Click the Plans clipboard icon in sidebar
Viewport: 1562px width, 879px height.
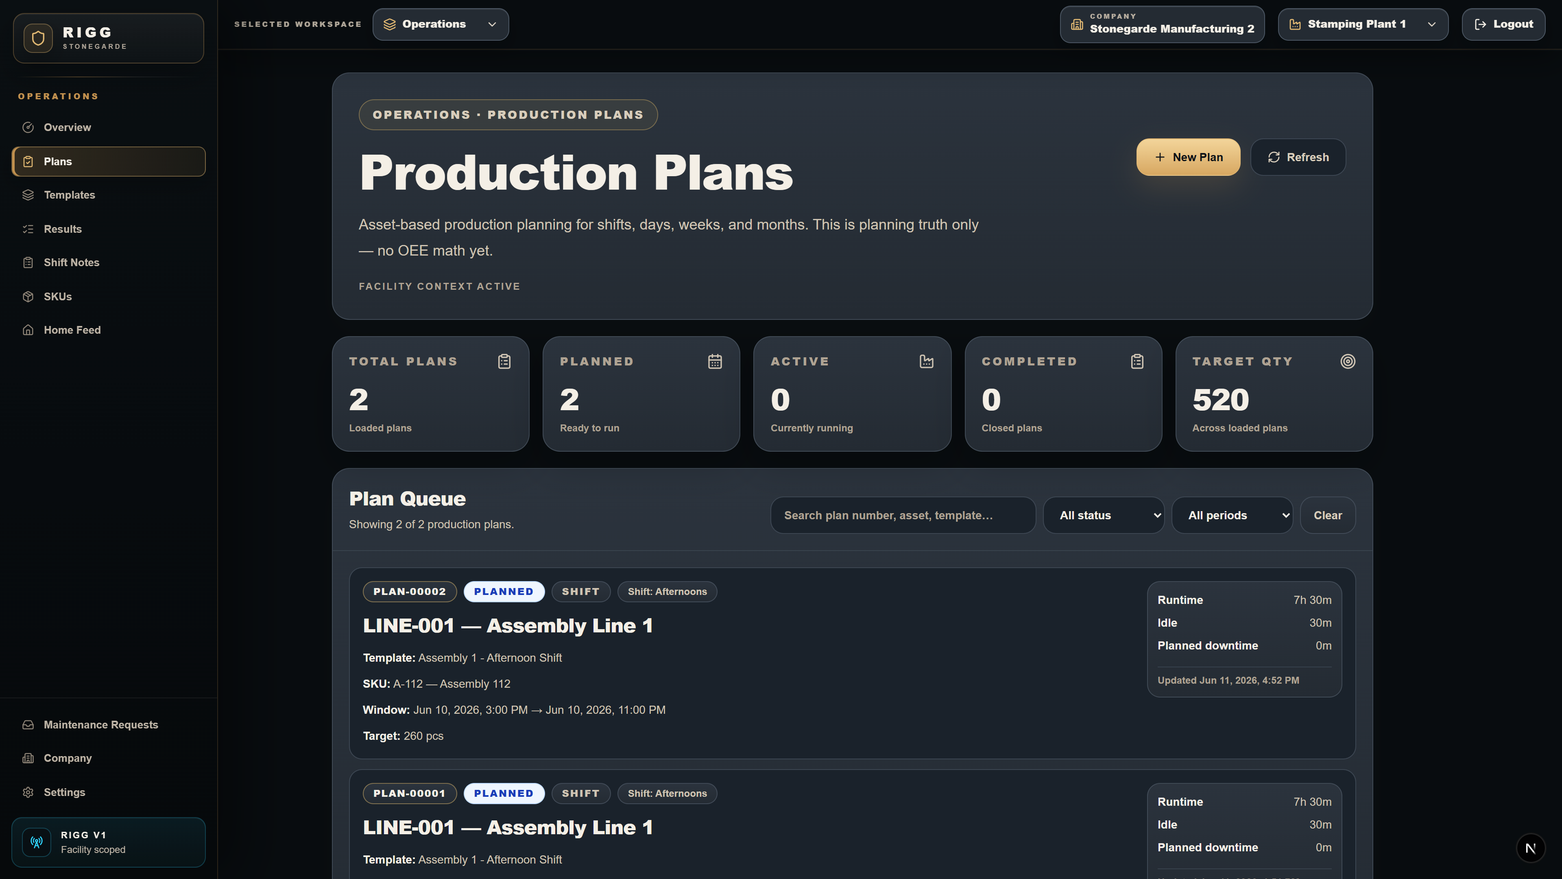[x=28, y=162]
